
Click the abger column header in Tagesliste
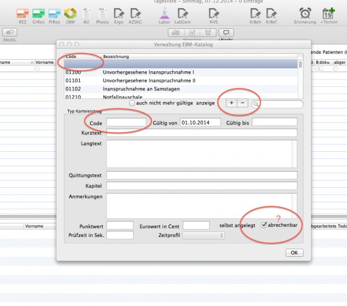pos(339,63)
